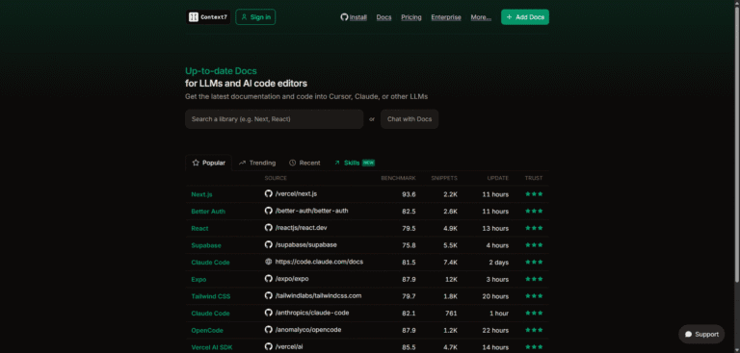Open the Tailwind CSS library

pyautogui.click(x=210, y=296)
